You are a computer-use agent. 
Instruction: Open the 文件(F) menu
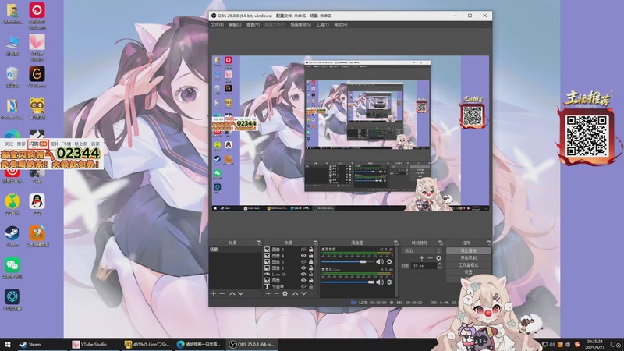point(217,25)
